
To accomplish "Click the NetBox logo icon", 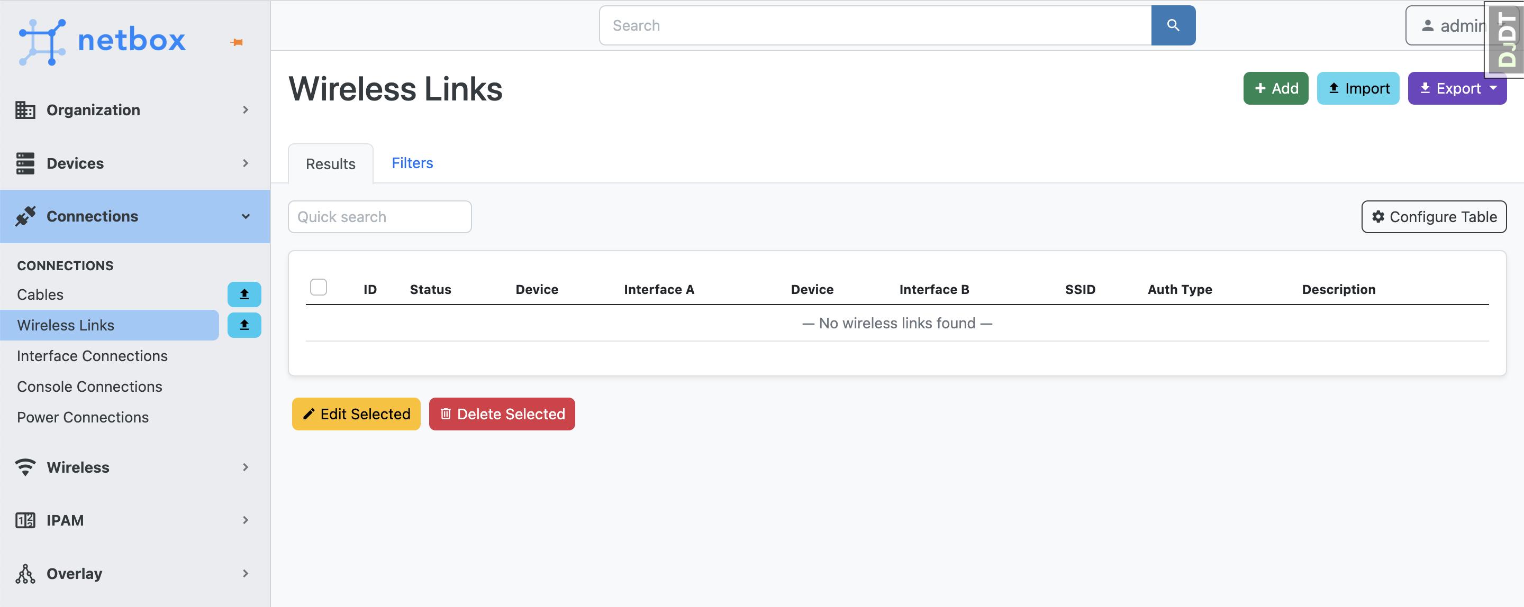I will 41,40.
